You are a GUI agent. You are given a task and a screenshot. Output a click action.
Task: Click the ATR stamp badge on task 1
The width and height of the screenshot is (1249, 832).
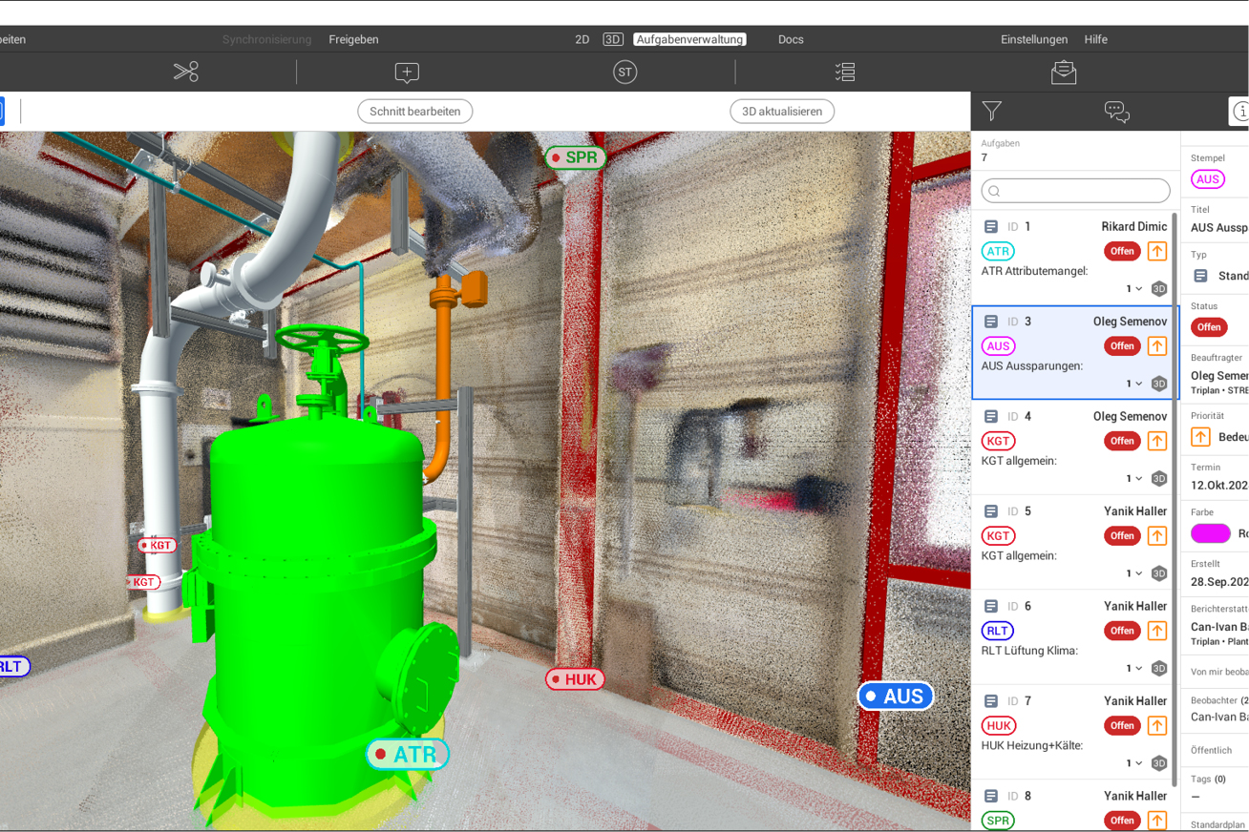(x=998, y=252)
